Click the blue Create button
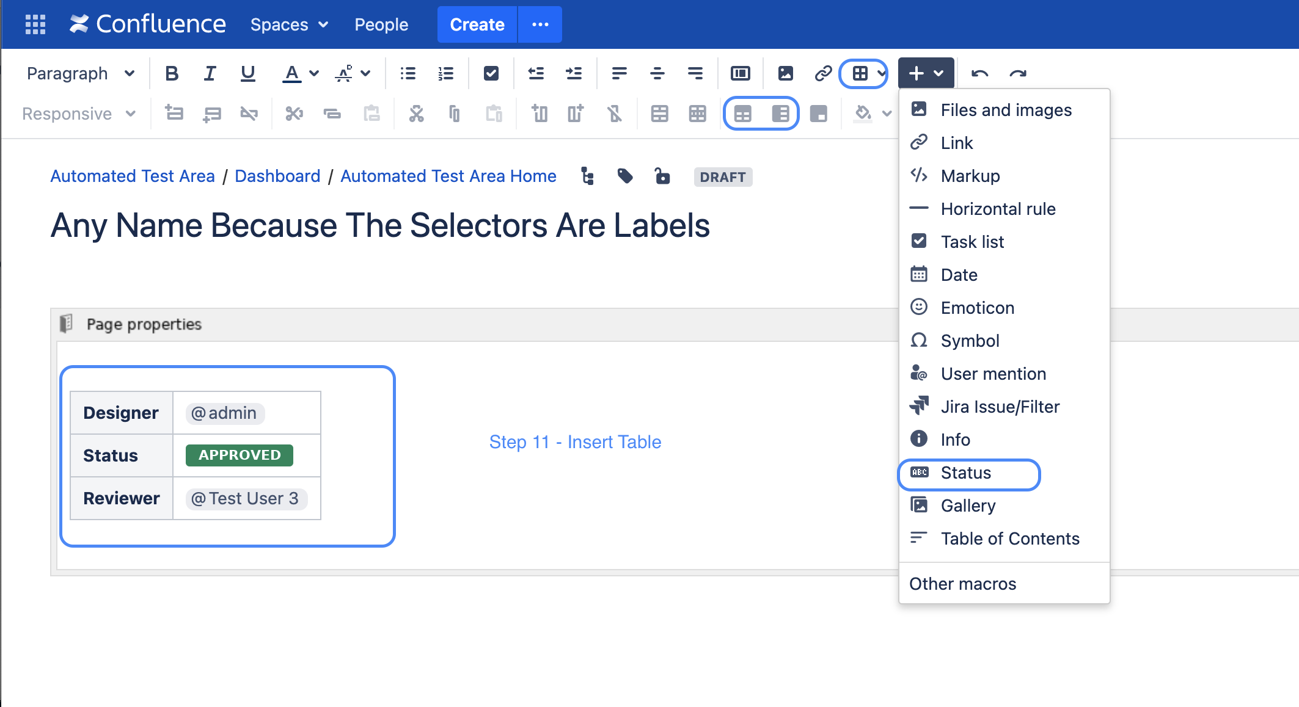1299x707 pixels. pyautogui.click(x=477, y=24)
